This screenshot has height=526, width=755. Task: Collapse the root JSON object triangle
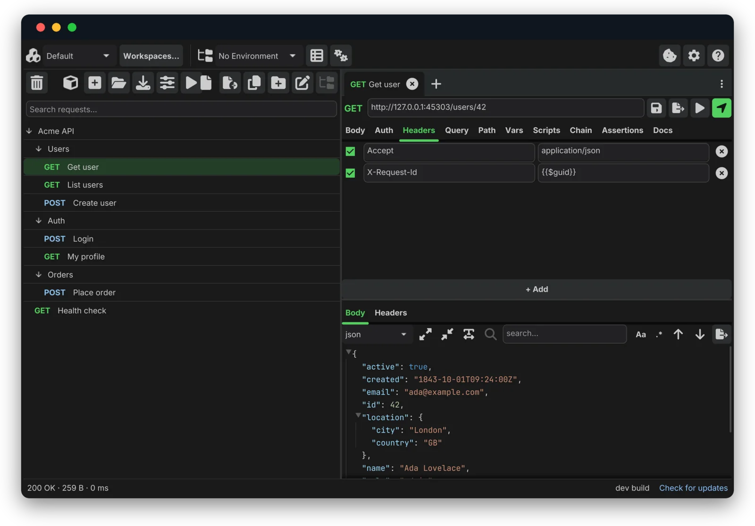point(348,352)
